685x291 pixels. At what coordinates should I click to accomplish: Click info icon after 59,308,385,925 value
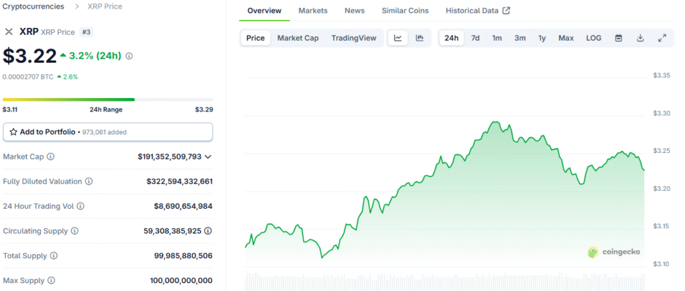(x=209, y=231)
